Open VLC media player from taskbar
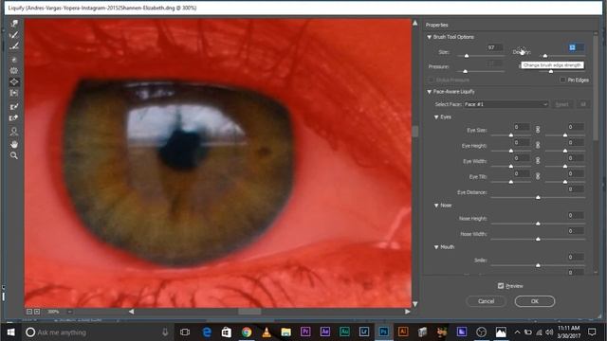The height and width of the screenshot is (341, 607). click(267, 332)
